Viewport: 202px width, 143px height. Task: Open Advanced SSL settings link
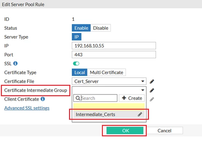pyautogui.click(x=27, y=108)
